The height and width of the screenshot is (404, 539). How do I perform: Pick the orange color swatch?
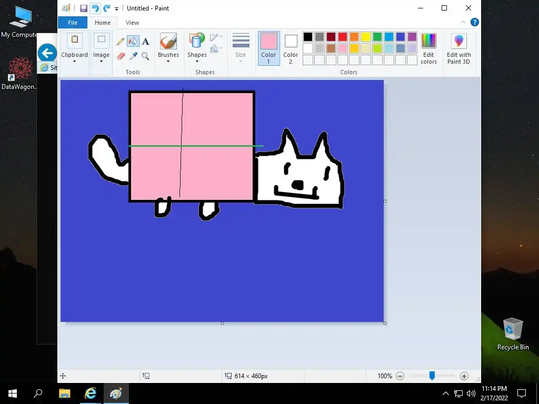(x=354, y=37)
